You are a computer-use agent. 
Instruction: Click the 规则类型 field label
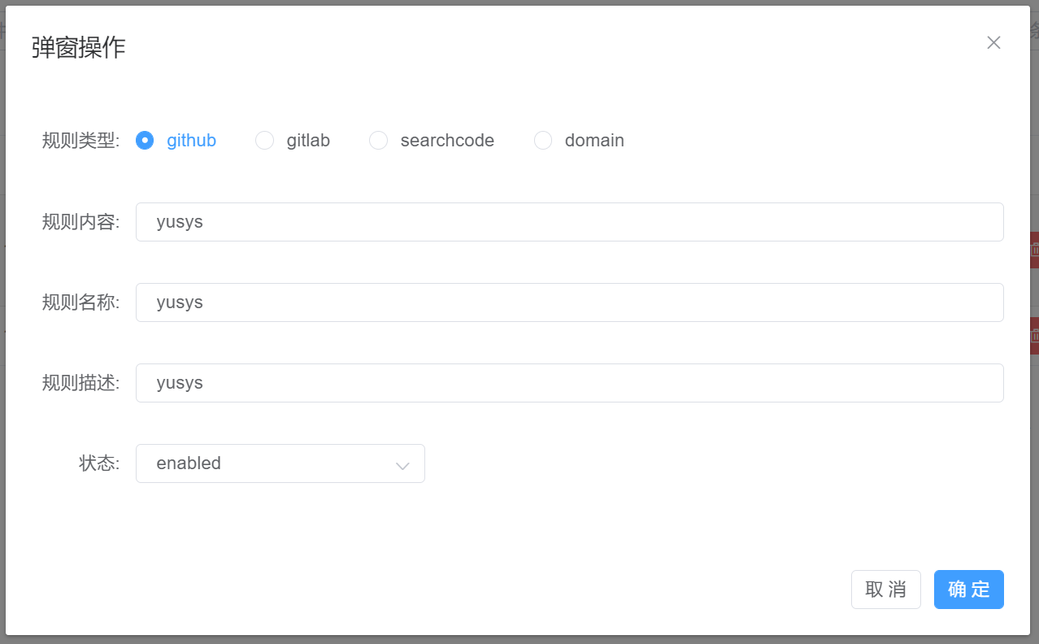click(x=80, y=141)
